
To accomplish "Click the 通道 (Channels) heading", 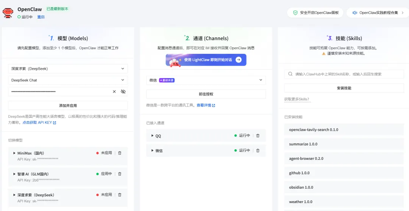I will 211,38.
